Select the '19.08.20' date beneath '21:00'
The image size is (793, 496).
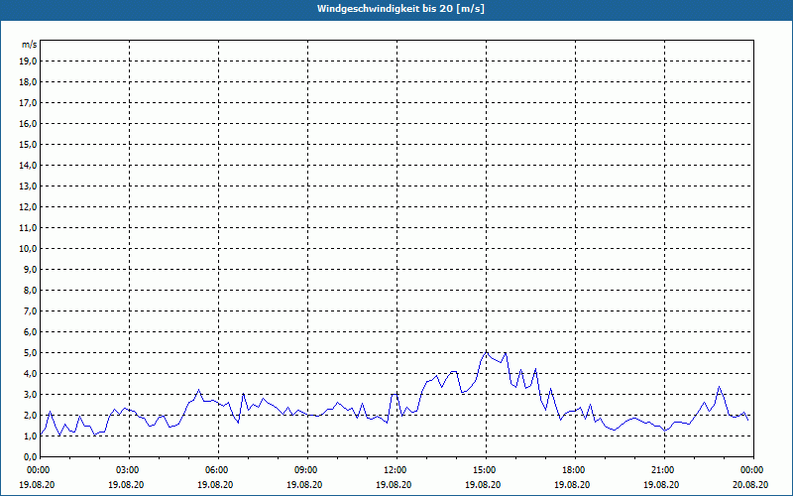click(661, 484)
